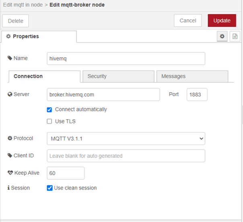Image resolution: width=243 pixels, height=222 pixels.
Task: Disable Connect automatically checkbox
Action: [x=49, y=110]
